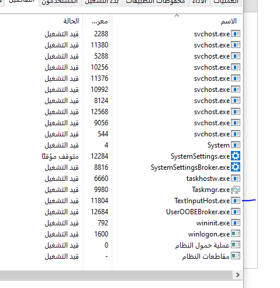Click the PID value 11804
This screenshot has width=280, height=288.
99,201
